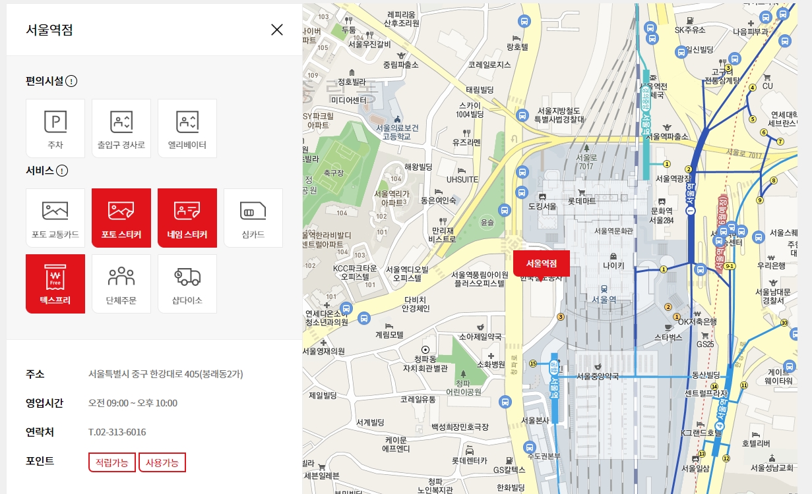The width and height of the screenshot is (812, 494).
Task: Click the business hours 오전 09:00 ~ 오후 10:00
Action: point(133,403)
